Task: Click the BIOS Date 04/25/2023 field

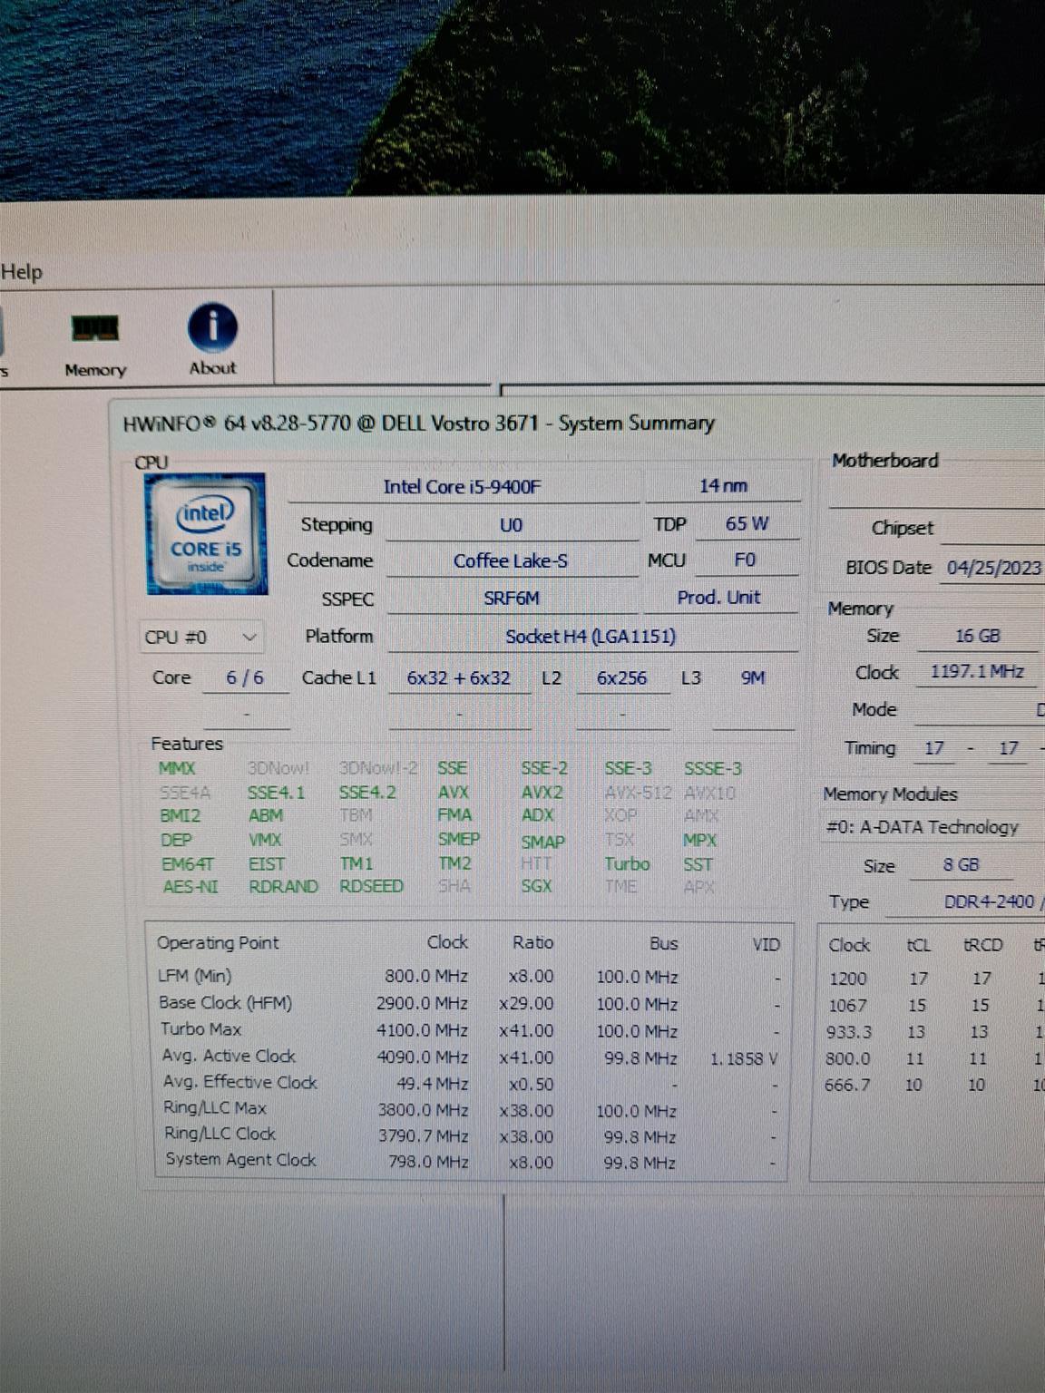Action: tap(993, 568)
